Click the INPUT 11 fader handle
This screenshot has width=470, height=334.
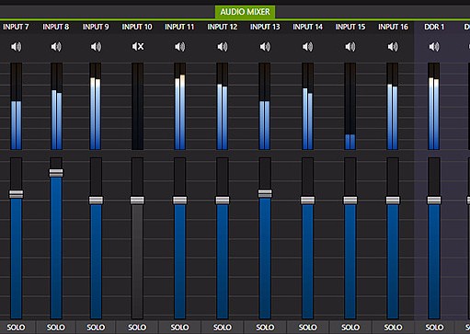pyautogui.click(x=180, y=201)
